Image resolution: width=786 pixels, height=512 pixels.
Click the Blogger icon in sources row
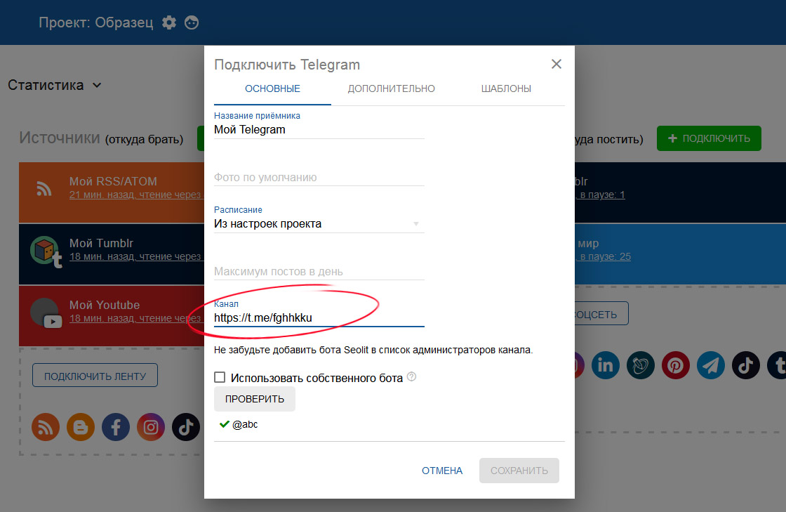pyautogui.click(x=81, y=427)
